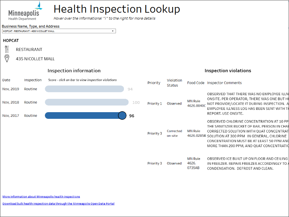Click the Priority 1 violation cell

tap(155, 104)
